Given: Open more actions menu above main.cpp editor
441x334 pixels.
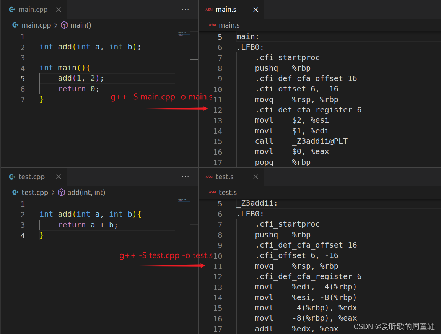Looking at the screenshot, I should click(186, 10).
